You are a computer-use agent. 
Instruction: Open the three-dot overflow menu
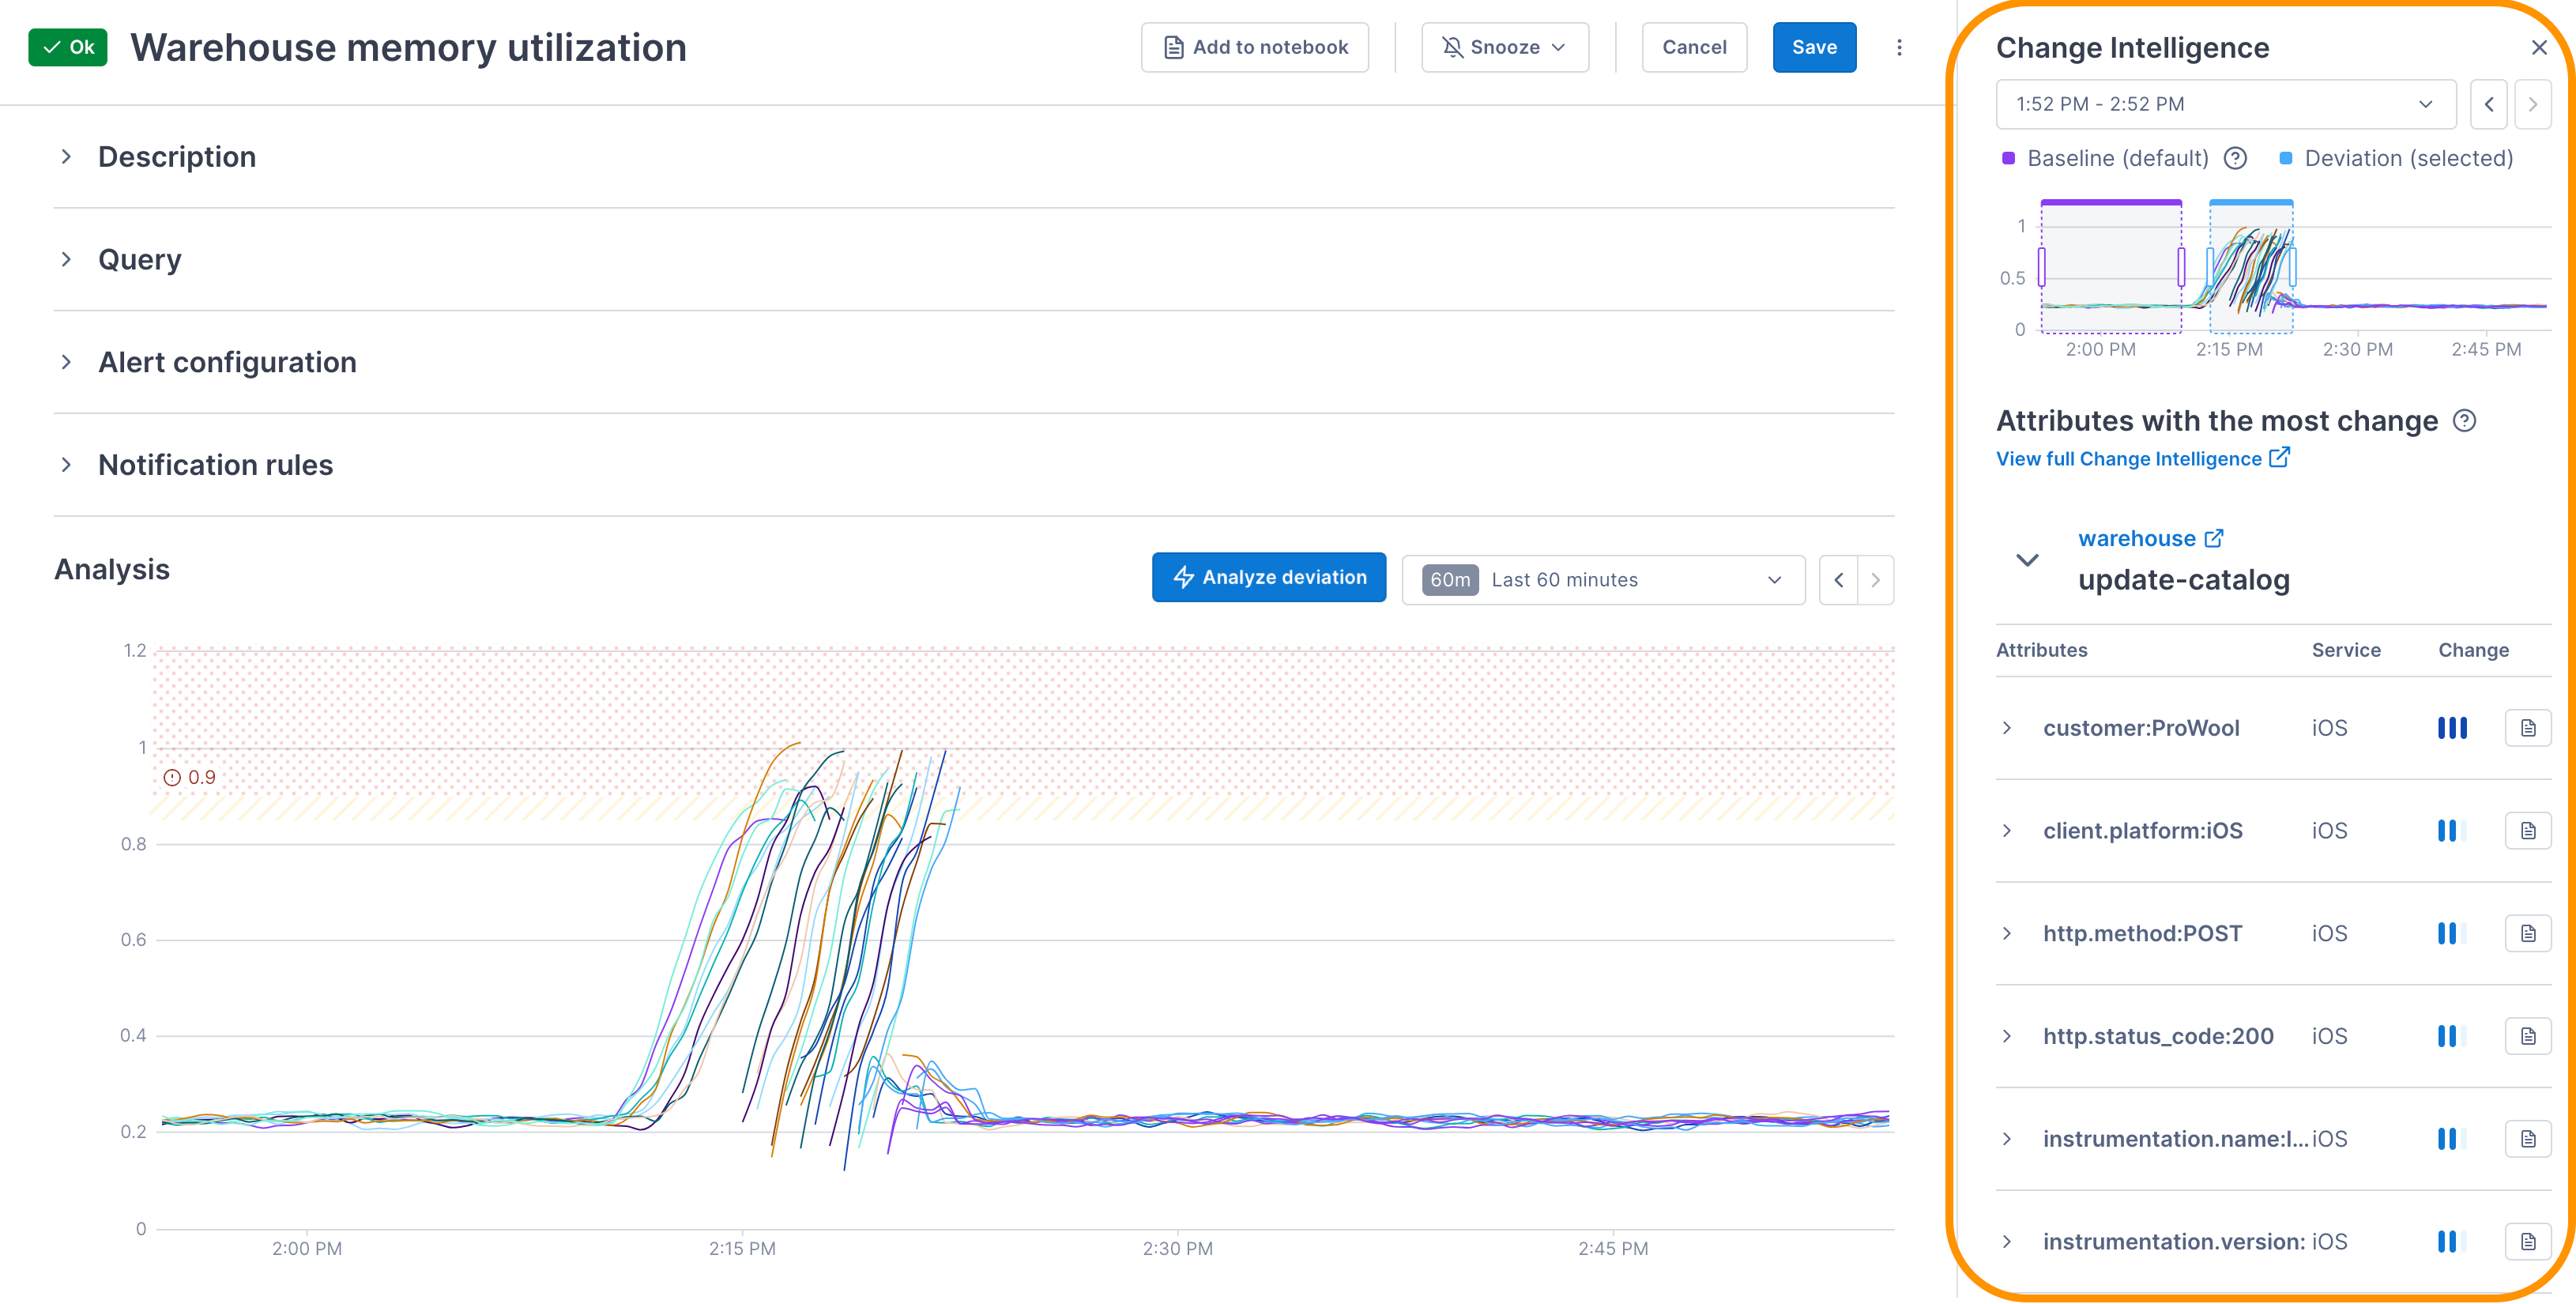pos(1899,47)
